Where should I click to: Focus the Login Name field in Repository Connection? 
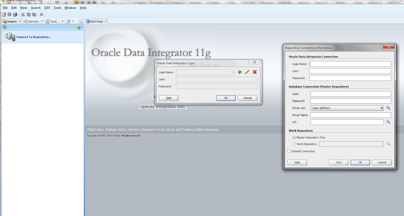click(x=350, y=64)
